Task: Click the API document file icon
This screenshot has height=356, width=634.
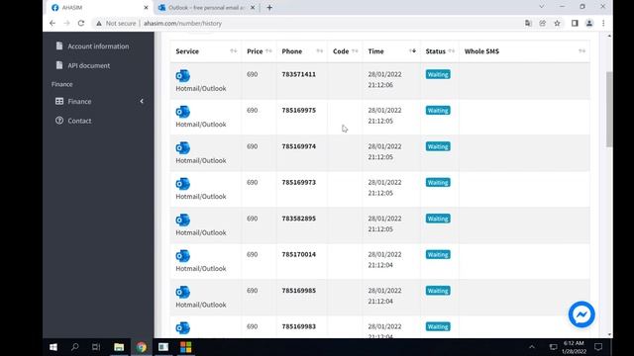Action: 59,65
